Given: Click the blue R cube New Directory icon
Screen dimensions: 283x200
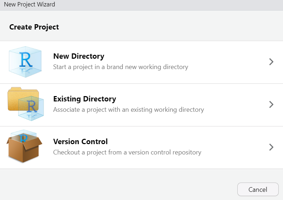Looking at the screenshot, I should (x=25, y=62).
